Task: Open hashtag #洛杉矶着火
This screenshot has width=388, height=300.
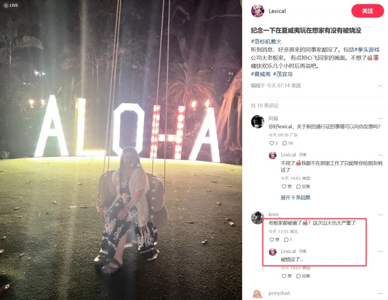Action: (x=266, y=42)
